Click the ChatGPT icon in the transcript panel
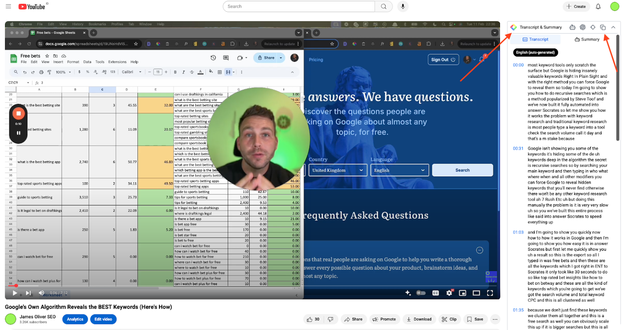 pyautogui.click(x=582, y=27)
